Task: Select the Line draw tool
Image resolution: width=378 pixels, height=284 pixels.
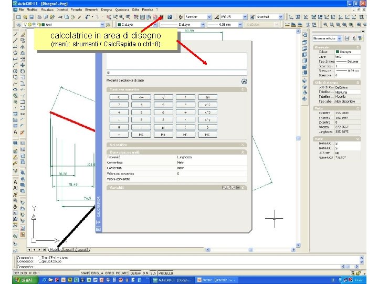Action: 15,35
